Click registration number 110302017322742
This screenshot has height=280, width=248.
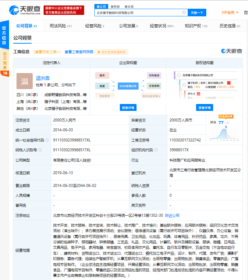[x=185, y=140]
